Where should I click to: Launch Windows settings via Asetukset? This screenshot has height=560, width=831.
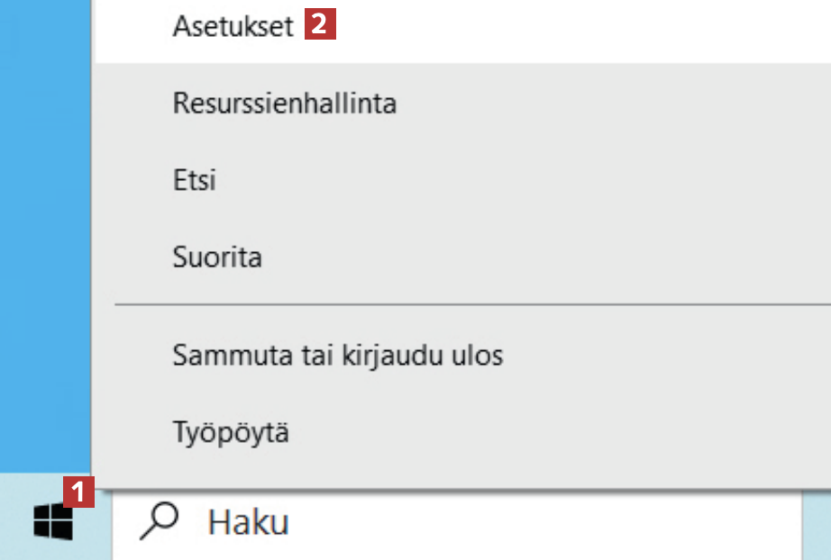[x=233, y=27]
